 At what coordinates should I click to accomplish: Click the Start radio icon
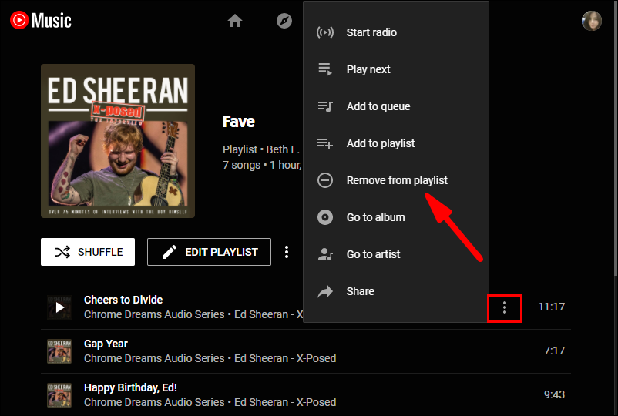coord(325,32)
